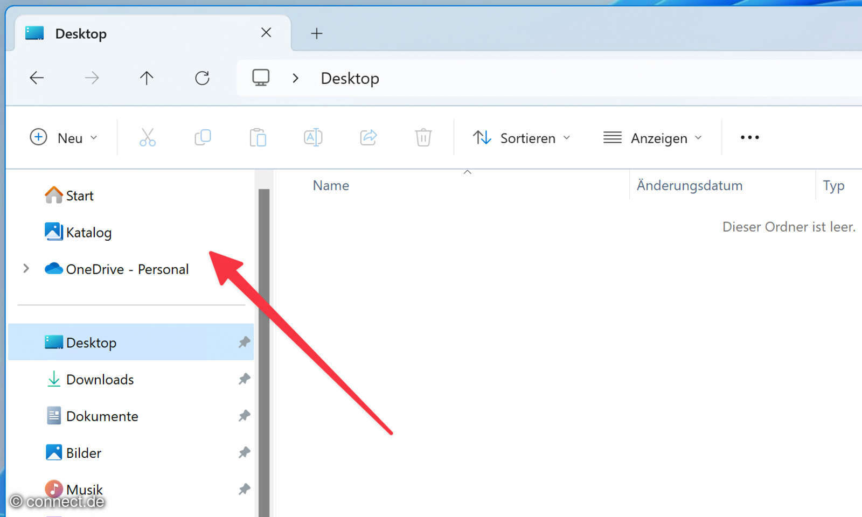Click the Delete trash icon
The width and height of the screenshot is (862, 517).
click(x=423, y=137)
